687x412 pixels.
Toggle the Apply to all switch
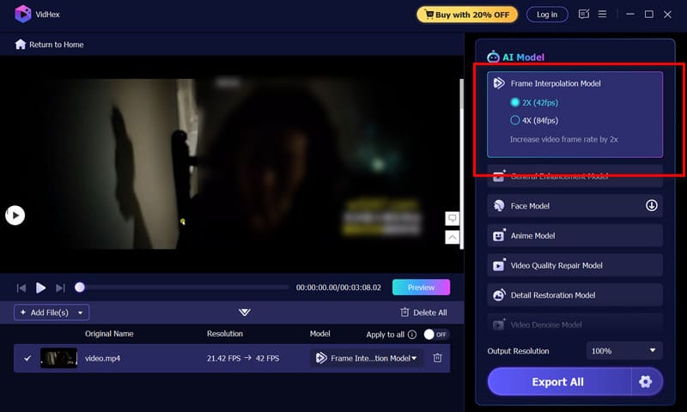point(436,334)
